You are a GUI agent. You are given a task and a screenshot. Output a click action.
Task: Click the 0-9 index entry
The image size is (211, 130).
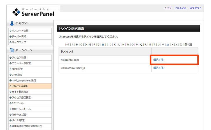click(67, 44)
